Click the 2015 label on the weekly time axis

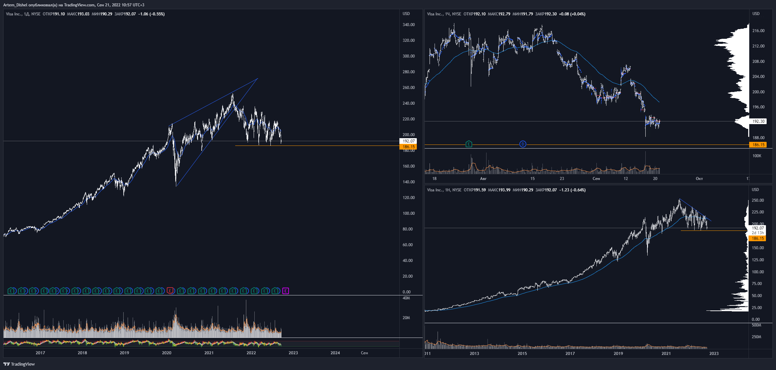pyautogui.click(x=522, y=353)
